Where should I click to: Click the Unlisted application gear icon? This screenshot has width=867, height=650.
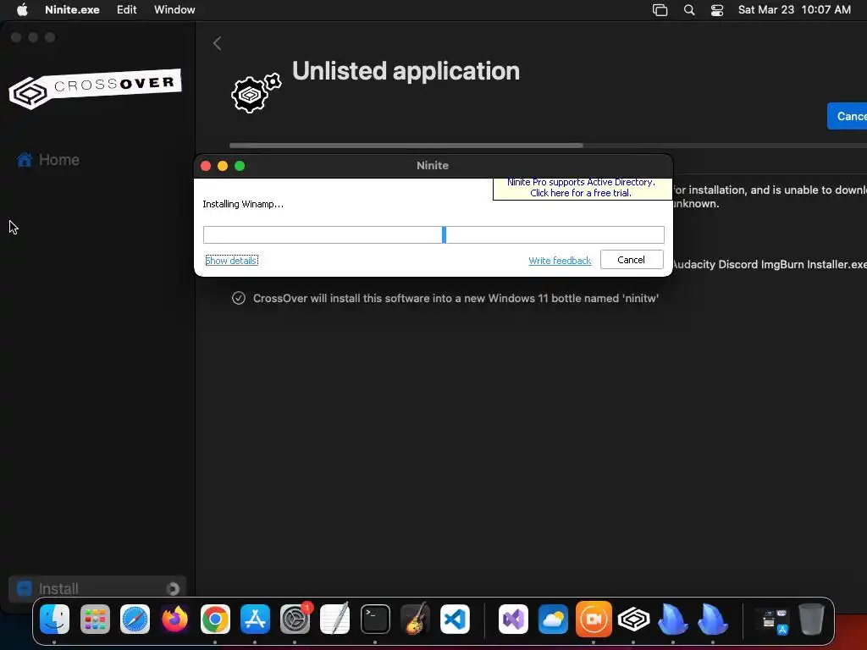(256, 93)
